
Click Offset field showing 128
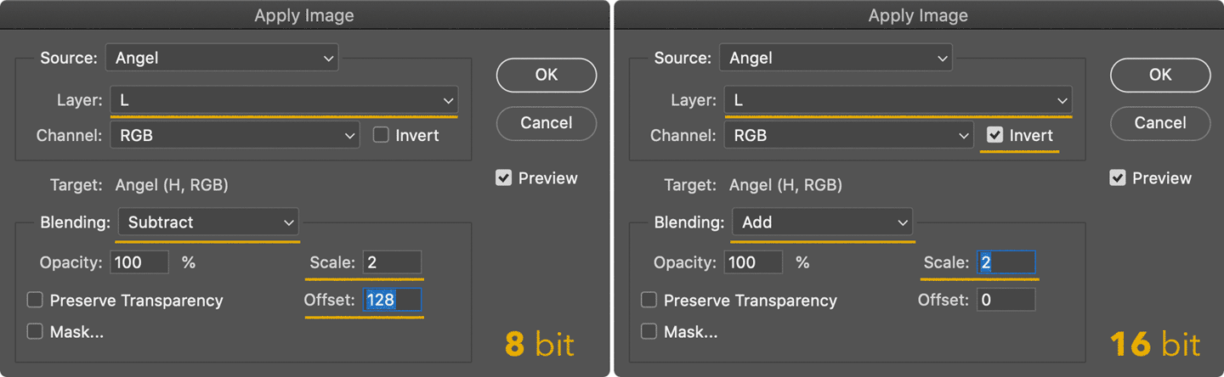(392, 300)
